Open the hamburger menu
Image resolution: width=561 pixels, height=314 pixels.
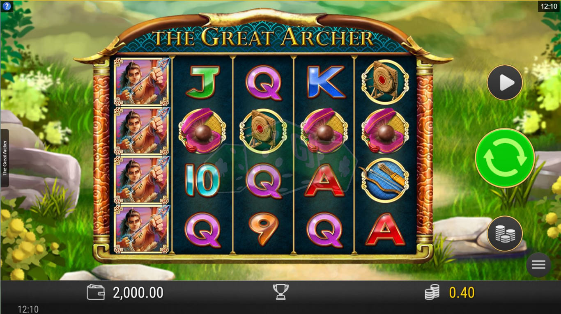pos(538,264)
